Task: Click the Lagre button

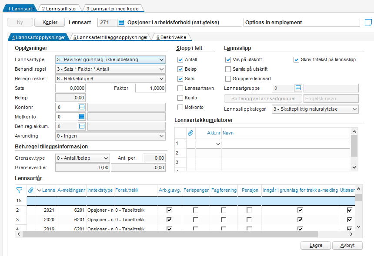Action: [x=316, y=245]
